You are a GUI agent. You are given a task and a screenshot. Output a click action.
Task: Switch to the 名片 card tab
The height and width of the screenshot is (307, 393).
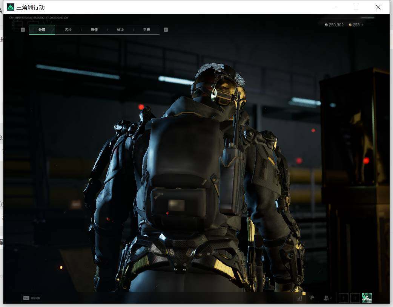(x=68, y=30)
